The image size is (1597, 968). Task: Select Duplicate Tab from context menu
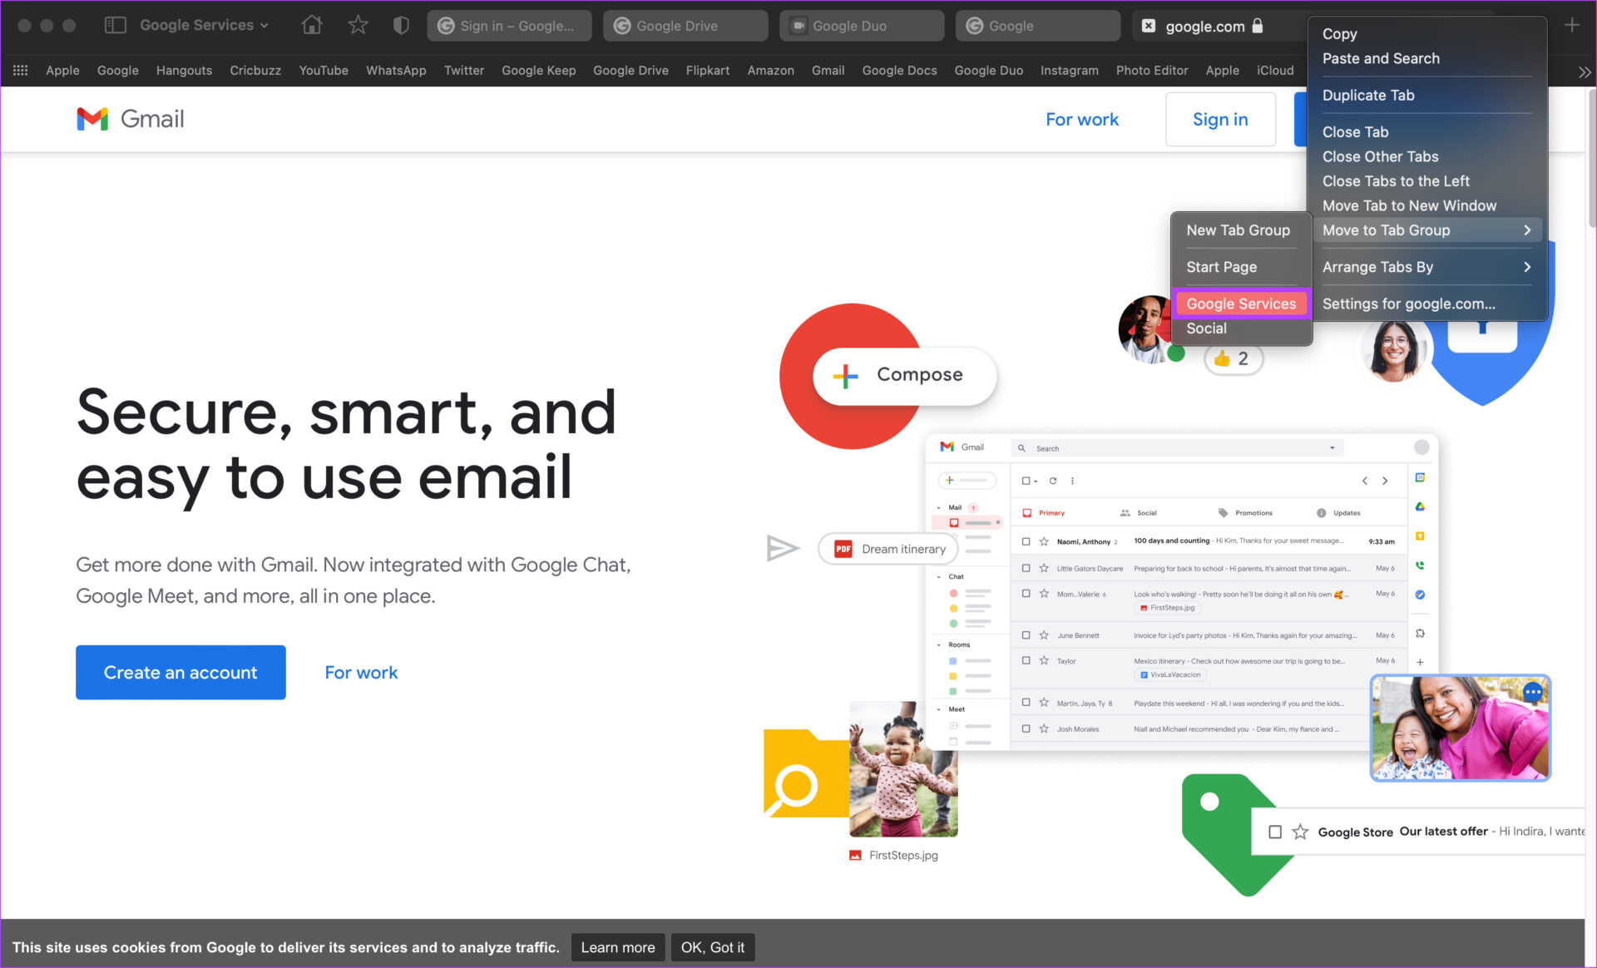click(1367, 95)
